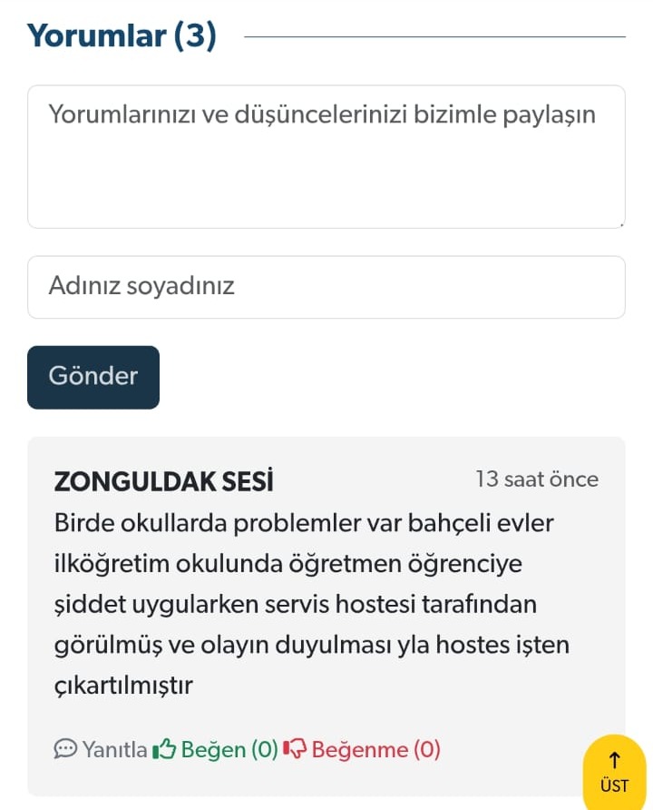Jump to top with ÜST button

pos(614,772)
